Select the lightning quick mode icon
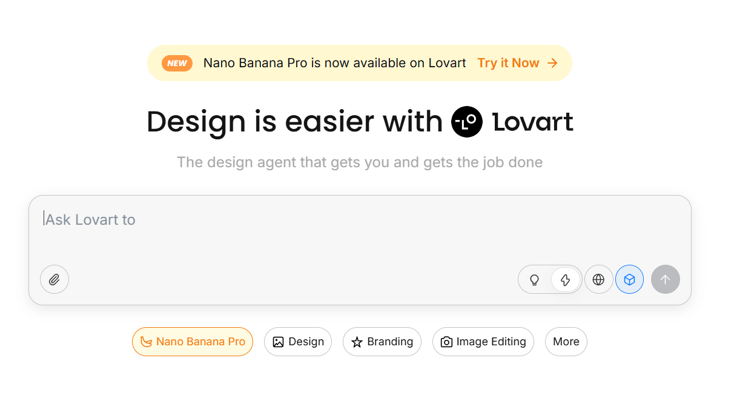 pyautogui.click(x=565, y=279)
